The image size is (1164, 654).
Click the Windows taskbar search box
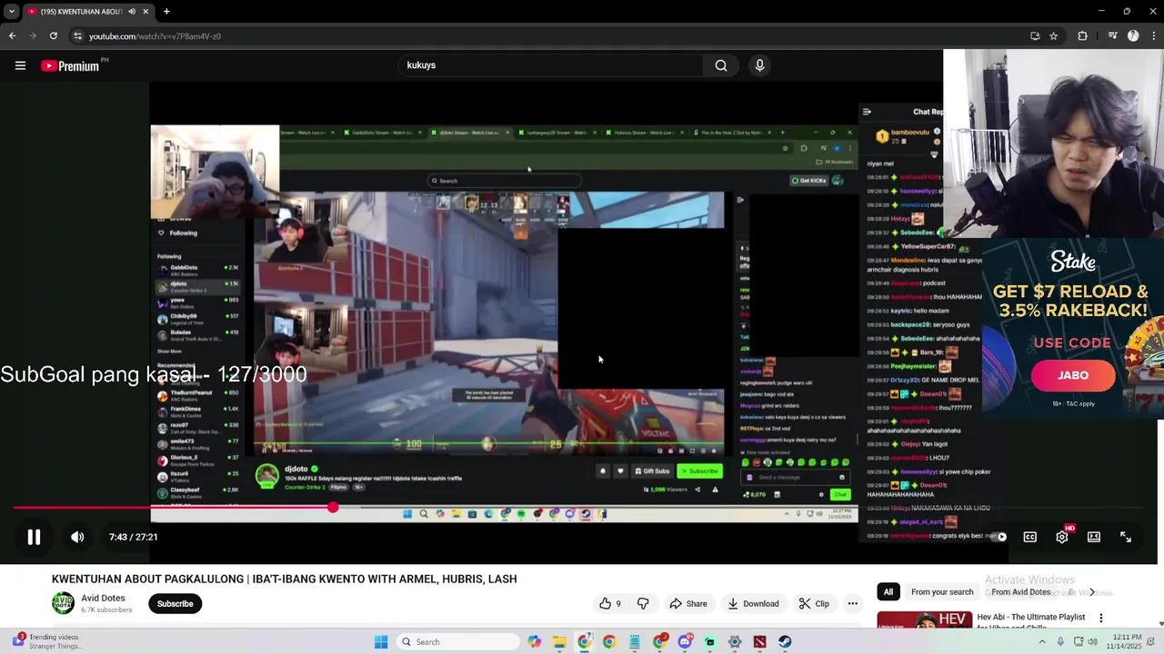(458, 642)
